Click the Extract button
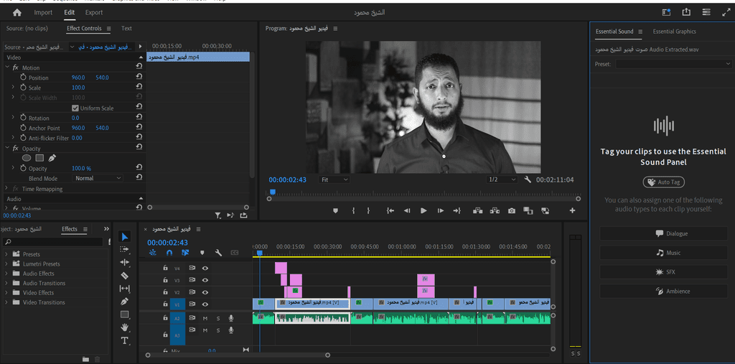The image size is (735, 364). [x=495, y=211]
